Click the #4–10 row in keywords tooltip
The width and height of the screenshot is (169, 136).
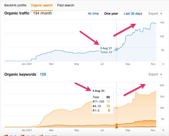[101, 106]
